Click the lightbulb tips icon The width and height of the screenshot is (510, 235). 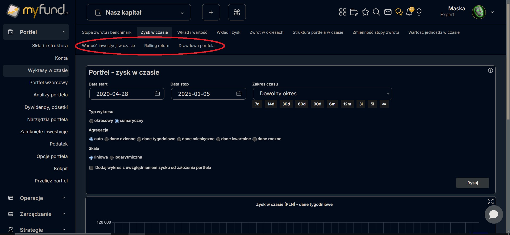click(419, 12)
